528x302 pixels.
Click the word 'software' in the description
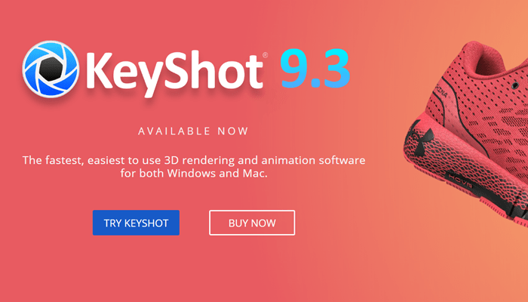point(342,160)
